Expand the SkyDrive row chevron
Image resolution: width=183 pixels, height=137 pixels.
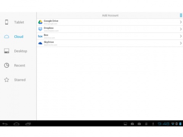coord(181,43)
